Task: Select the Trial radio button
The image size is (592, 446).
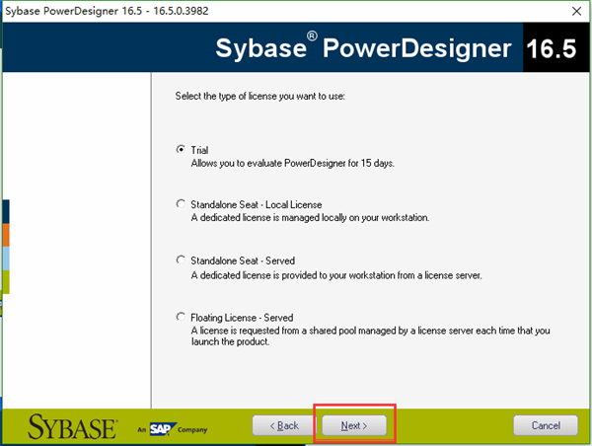Action: [181, 150]
